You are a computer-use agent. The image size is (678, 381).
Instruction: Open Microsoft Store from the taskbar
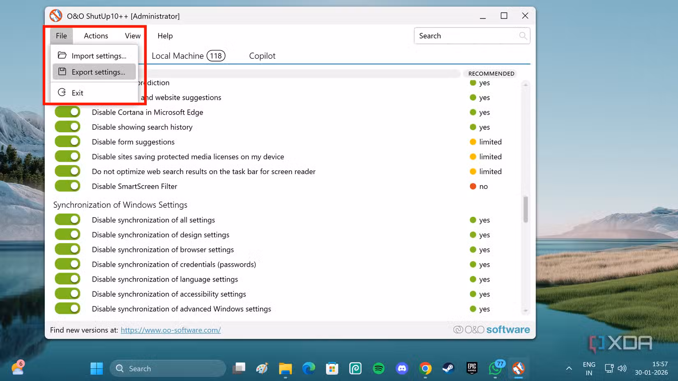click(x=332, y=368)
